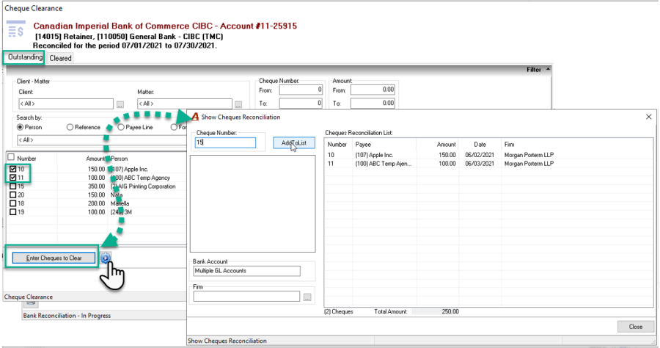Click amount 350.00 in outstanding list
This screenshot has height=348, width=660.
pos(96,186)
